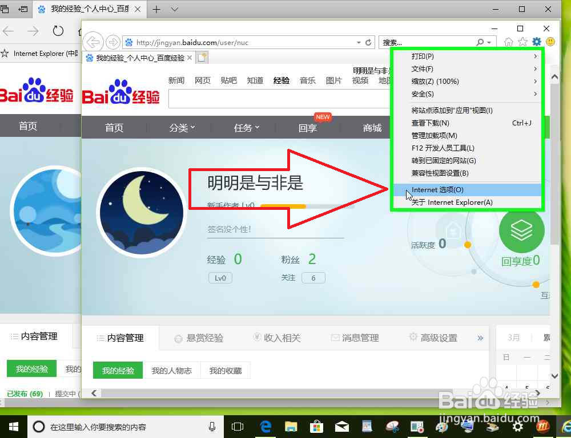Click the green 我的经验 button

(118, 370)
